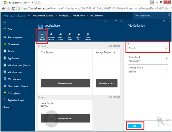This screenshot has width=172, height=132.
Task: Open Document Explorer
Action: (x=51, y=36)
